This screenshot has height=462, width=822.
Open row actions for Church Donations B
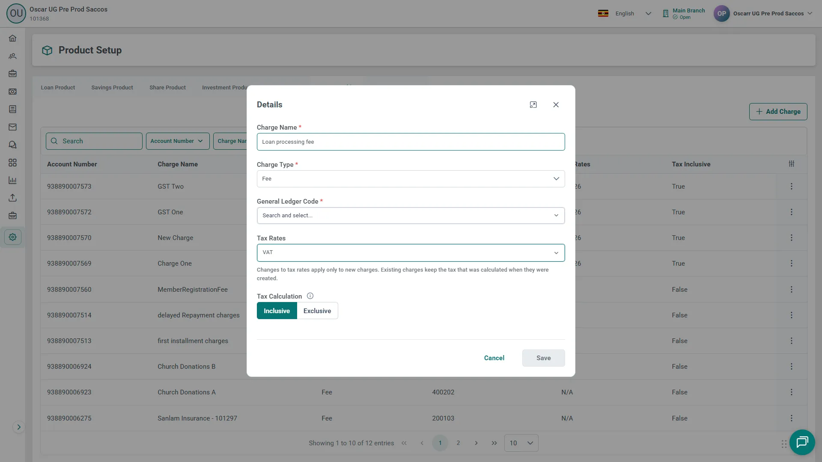[791, 367]
